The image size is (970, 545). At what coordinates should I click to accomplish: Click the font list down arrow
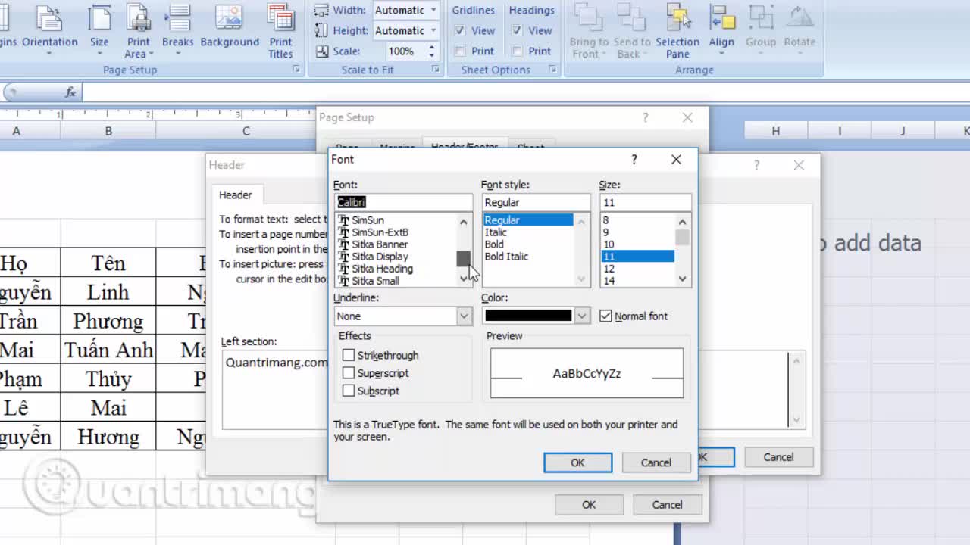(x=464, y=279)
